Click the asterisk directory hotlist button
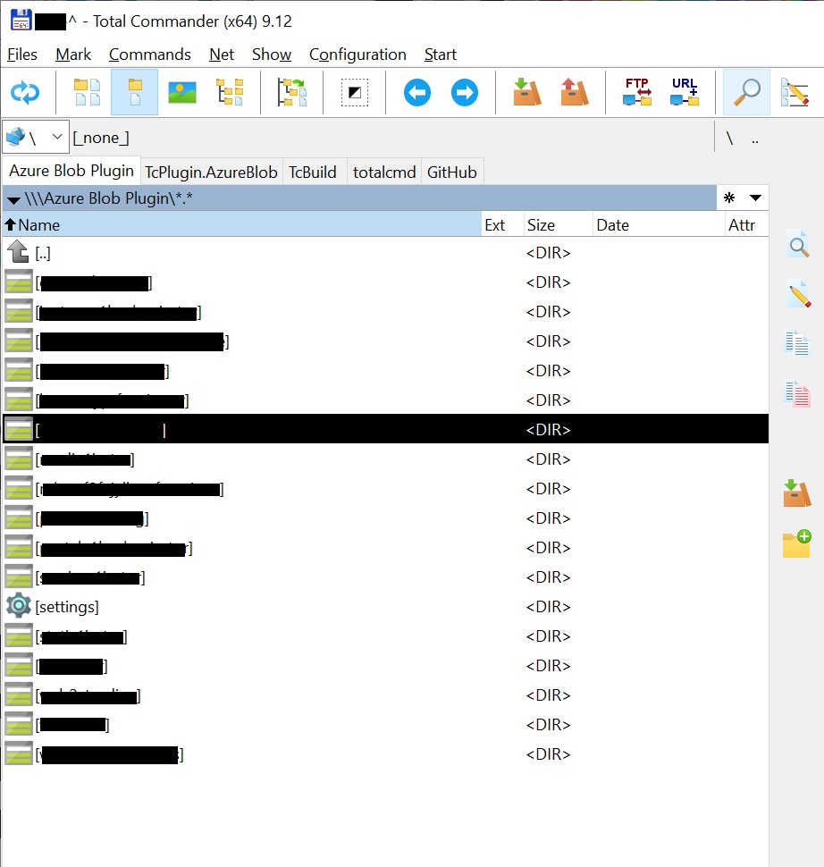 [x=729, y=198]
